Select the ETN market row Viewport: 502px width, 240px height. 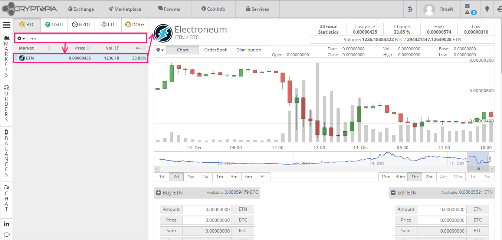pos(81,58)
